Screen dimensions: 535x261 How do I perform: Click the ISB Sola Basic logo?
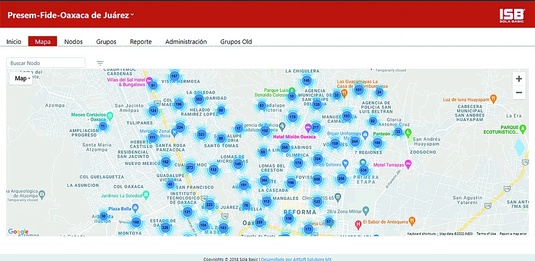(x=511, y=16)
